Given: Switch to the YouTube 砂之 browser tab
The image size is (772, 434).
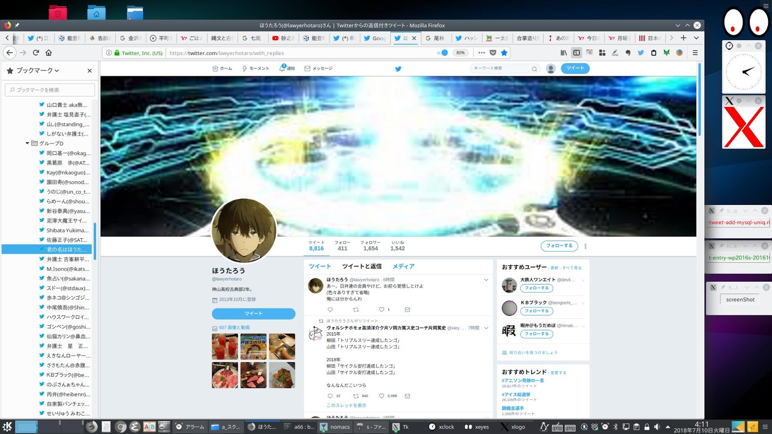Looking at the screenshot, I should point(283,38).
